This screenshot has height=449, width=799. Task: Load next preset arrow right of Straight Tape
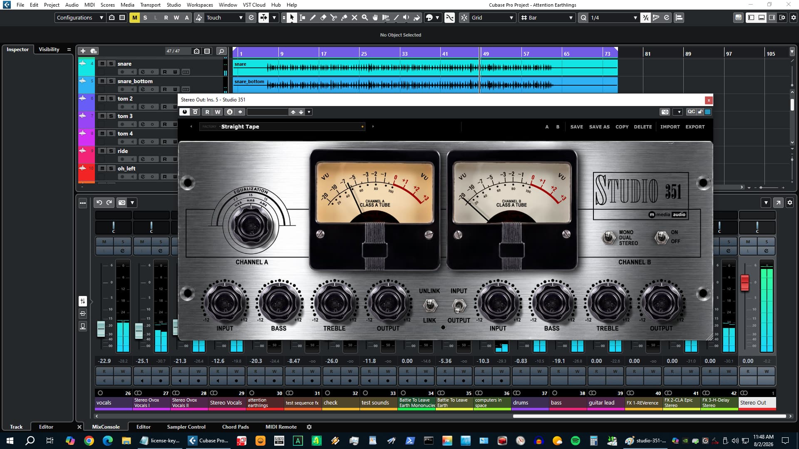point(373,126)
